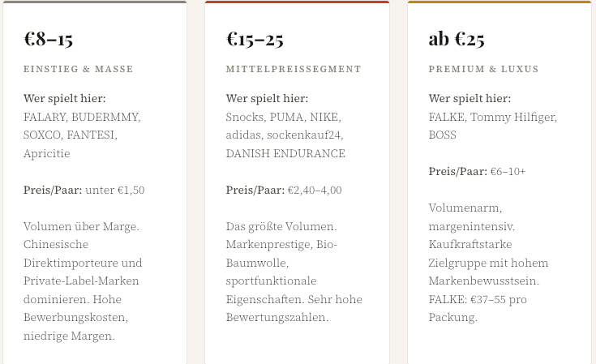Select the MITTELPREISSEGMENT label

[294, 69]
